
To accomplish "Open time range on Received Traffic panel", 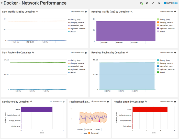I will (x=166, y=12).
